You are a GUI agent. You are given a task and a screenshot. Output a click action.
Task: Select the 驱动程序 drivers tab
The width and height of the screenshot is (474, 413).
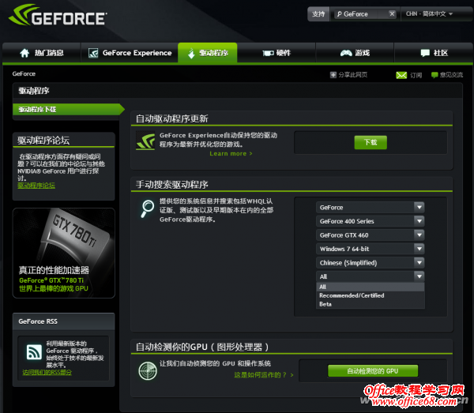point(208,53)
